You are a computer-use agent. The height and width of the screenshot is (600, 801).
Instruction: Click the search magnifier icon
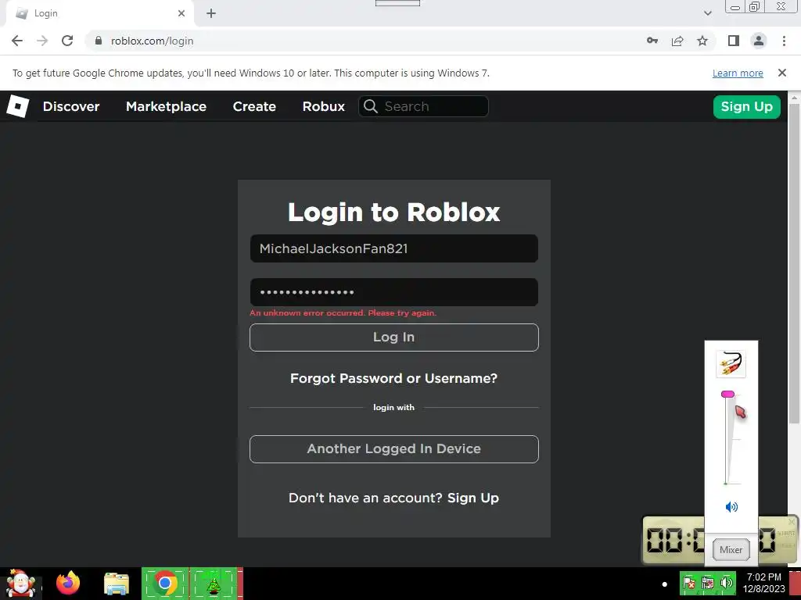click(x=370, y=106)
